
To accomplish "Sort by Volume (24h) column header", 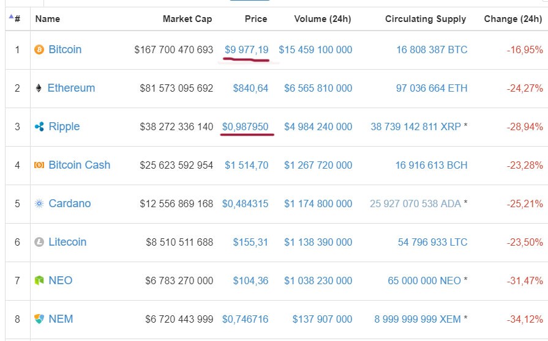I will 322,19.
